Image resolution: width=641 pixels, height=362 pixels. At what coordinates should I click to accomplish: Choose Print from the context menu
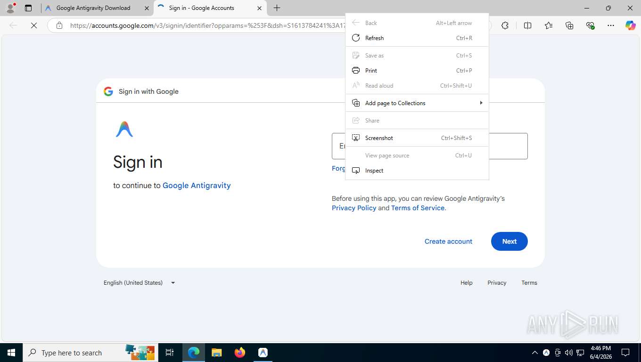(x=417, y=70)
